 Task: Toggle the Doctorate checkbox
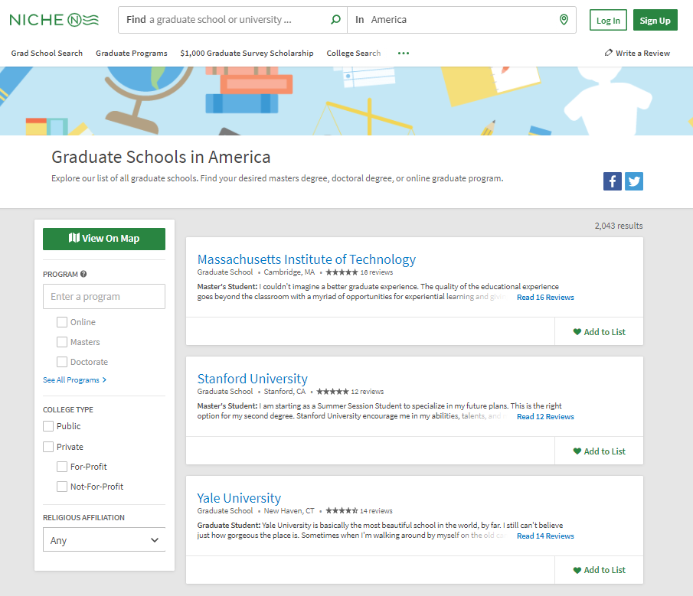pyautogui.click(x=62, y=362)
